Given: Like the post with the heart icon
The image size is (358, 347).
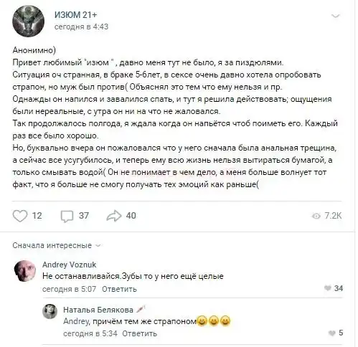Looking at the screenshot, I should coord(20,216).
